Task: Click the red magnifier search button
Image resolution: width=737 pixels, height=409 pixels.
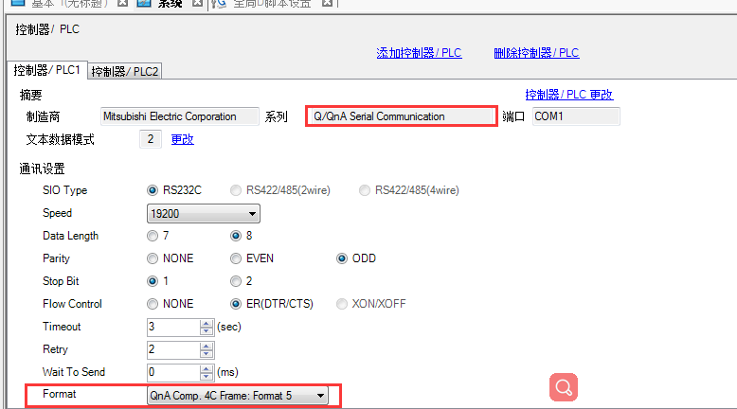Action: coord(563,387)
